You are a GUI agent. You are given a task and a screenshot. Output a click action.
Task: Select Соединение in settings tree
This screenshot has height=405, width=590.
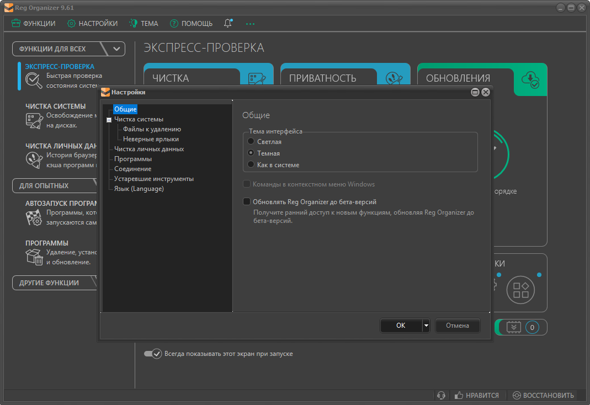[133, 169]
